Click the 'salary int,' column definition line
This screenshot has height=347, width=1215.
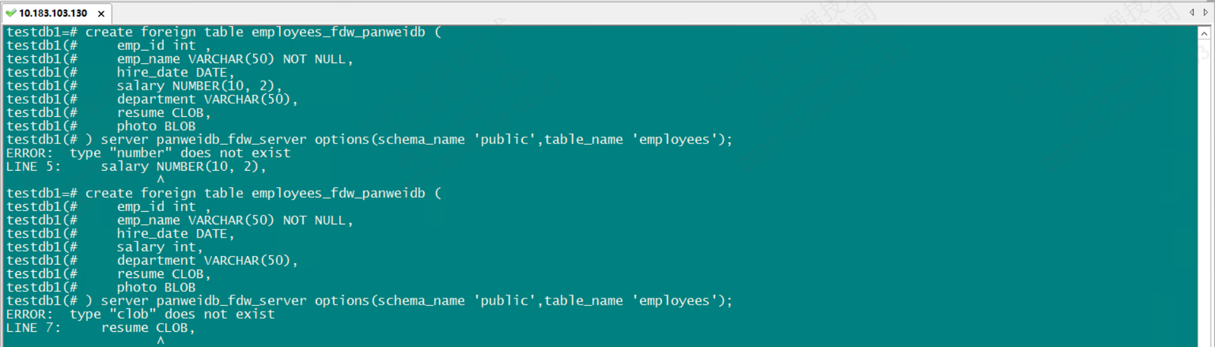[159, 247]
